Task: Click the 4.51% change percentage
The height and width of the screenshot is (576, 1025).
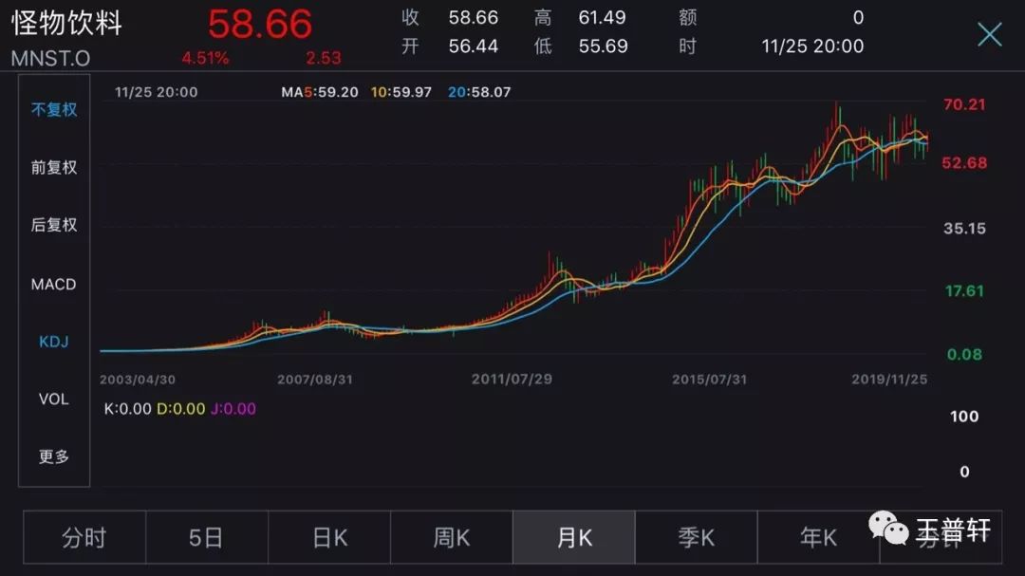Action: [205, 58]
